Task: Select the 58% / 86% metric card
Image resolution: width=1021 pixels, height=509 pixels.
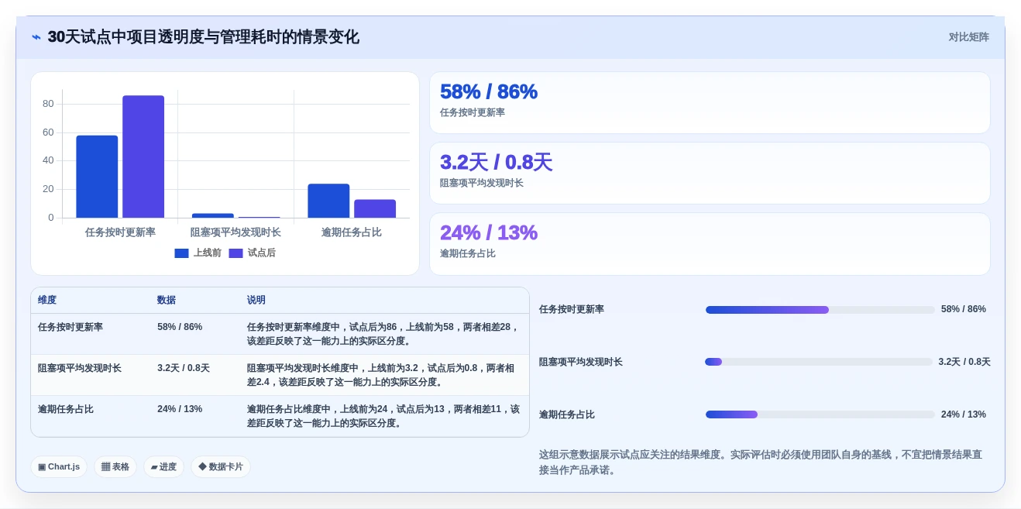Action: click(710, 103)
